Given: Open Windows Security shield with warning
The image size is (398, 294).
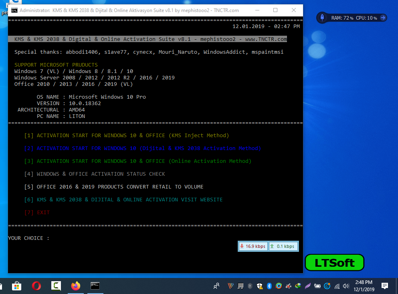Looking at the screenshot, I should 260,286.
